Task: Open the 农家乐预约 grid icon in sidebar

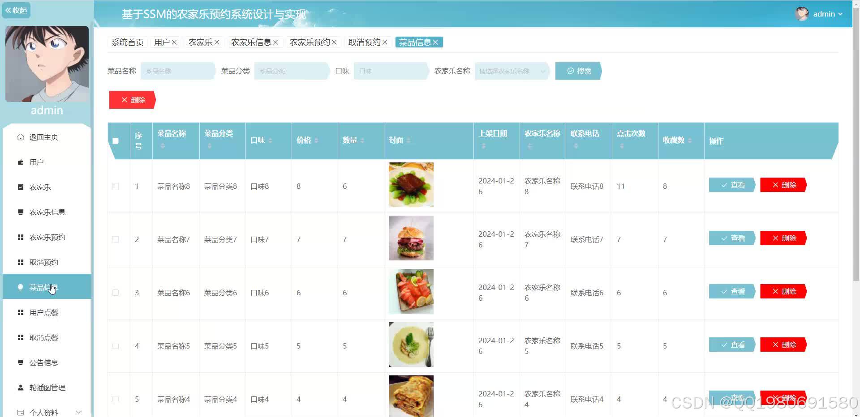Action: (x=21, y=237)
